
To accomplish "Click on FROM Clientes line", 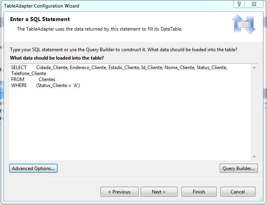I will pos(46,79).
